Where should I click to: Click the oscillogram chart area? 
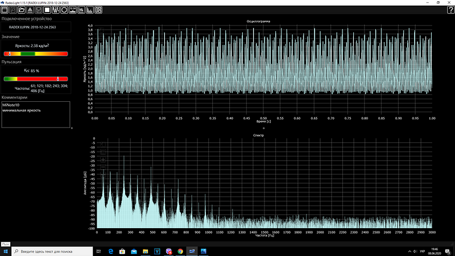[x=263, y=68]
